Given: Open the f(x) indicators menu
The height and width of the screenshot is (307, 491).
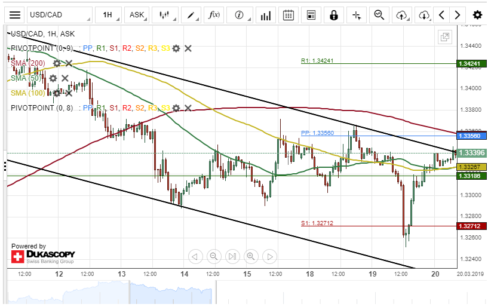Looking at the screenshot, I should tap(214, 15).
